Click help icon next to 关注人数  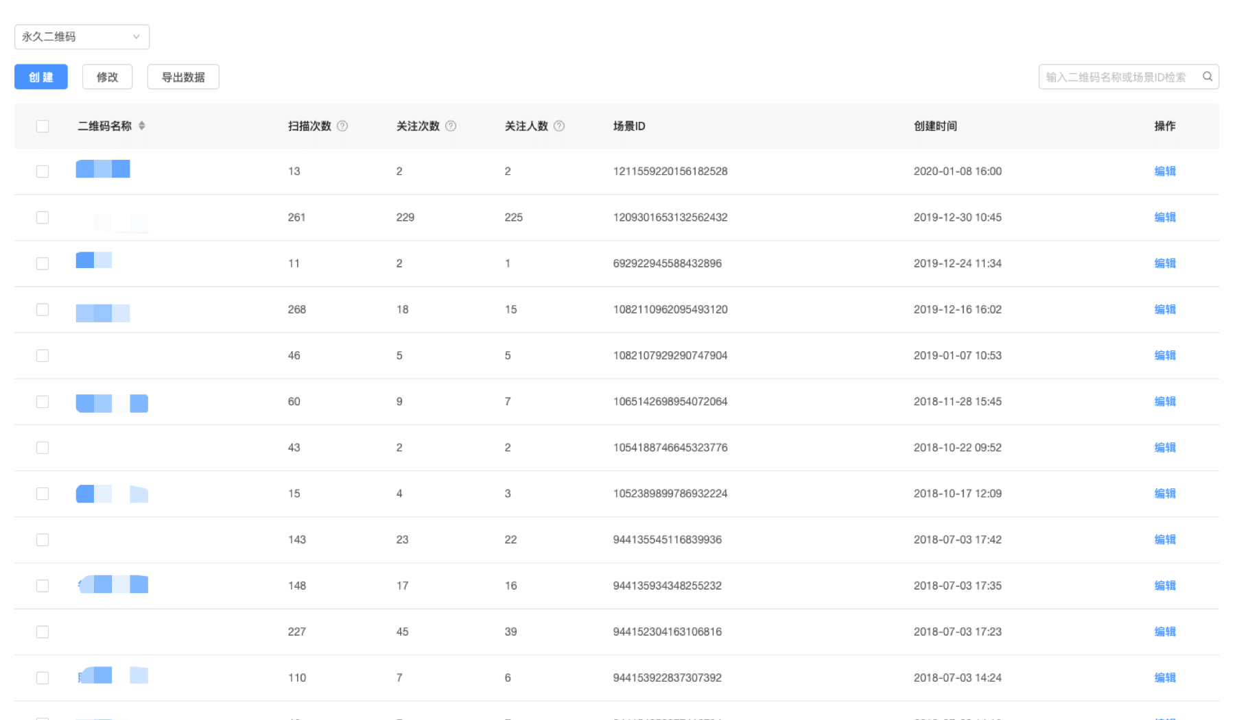point(559,126)
